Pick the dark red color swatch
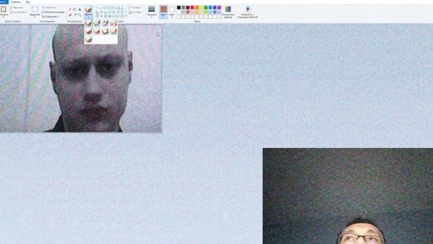Screen dimensions: 433x244 coord(188,7)
